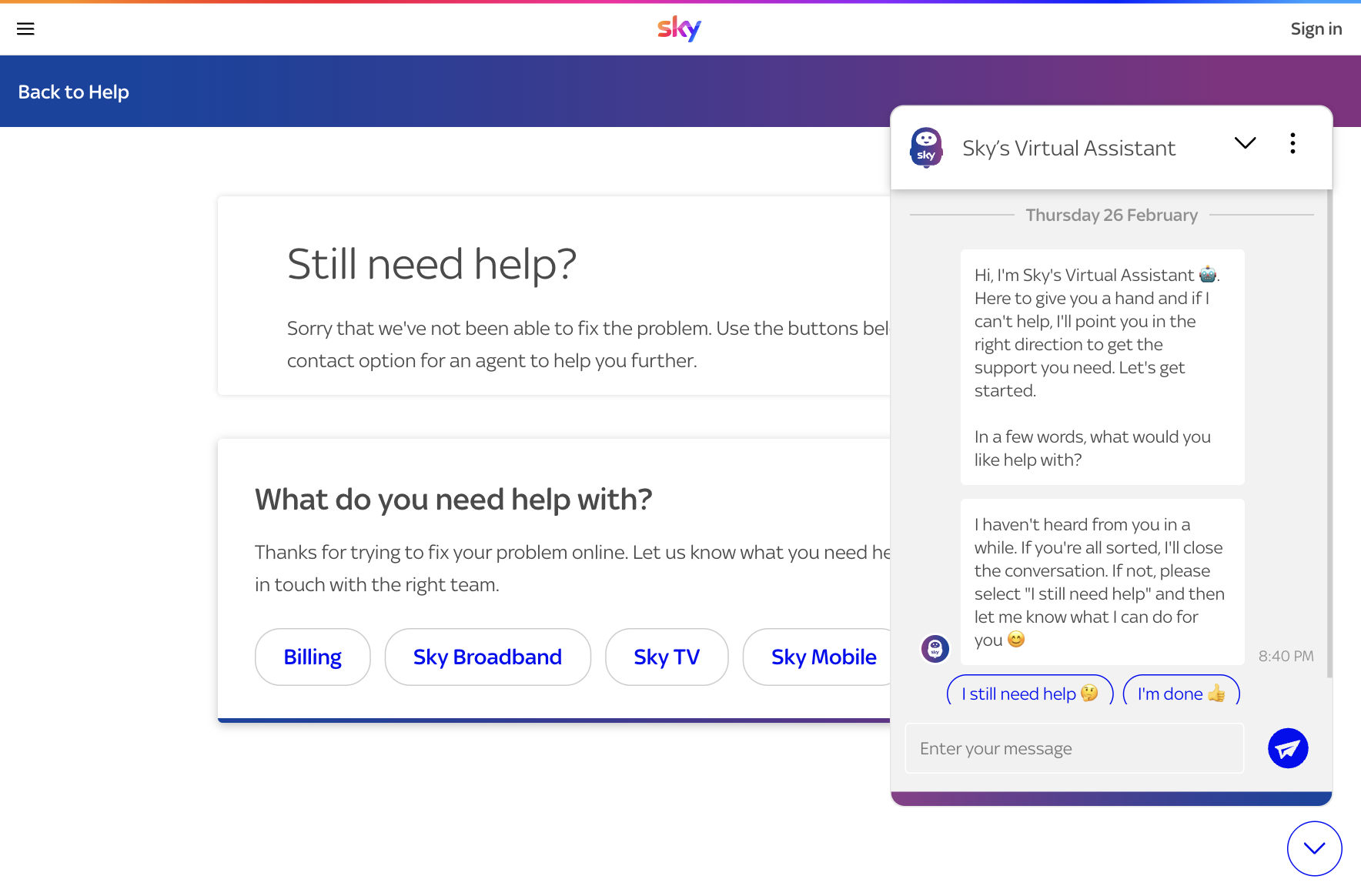Viewport: 1361px width, 896px height.
Task: Go Back to Help
Action: pyautogui.click(x=74, y=92)
